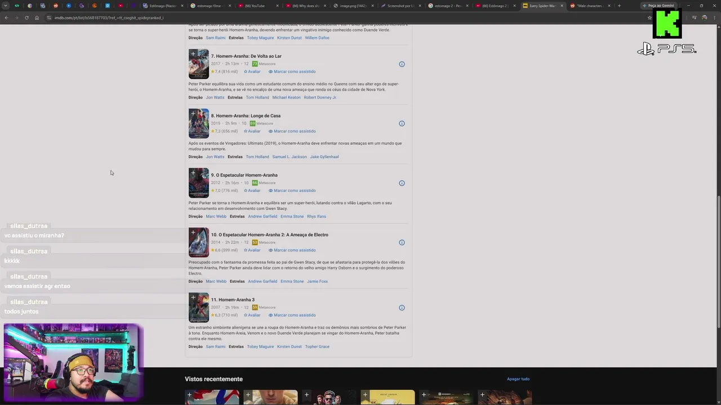
Task: Click 'Apagar tudo' in Vistos recentemente
Action: [x=518, y=379]
